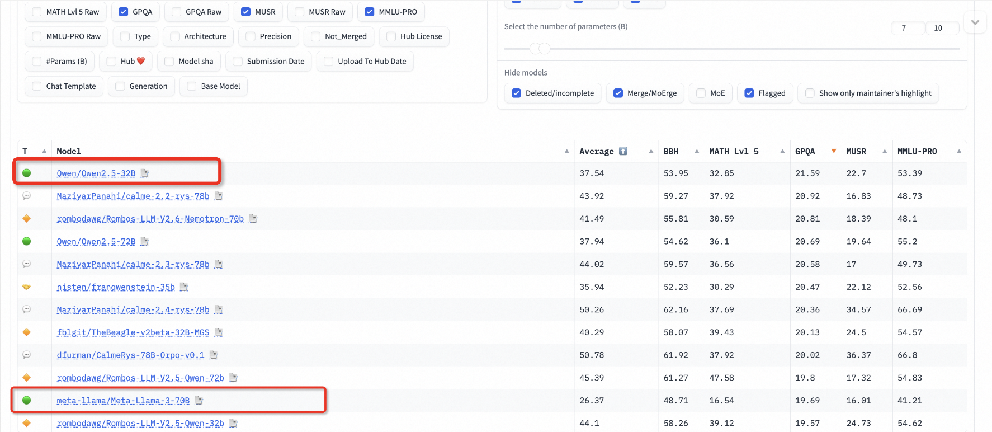Image resolution: width=992 pixels, height=432 pixels.
Task: Open details document icon next to Qwen2.5-72B
Action: 145,241
